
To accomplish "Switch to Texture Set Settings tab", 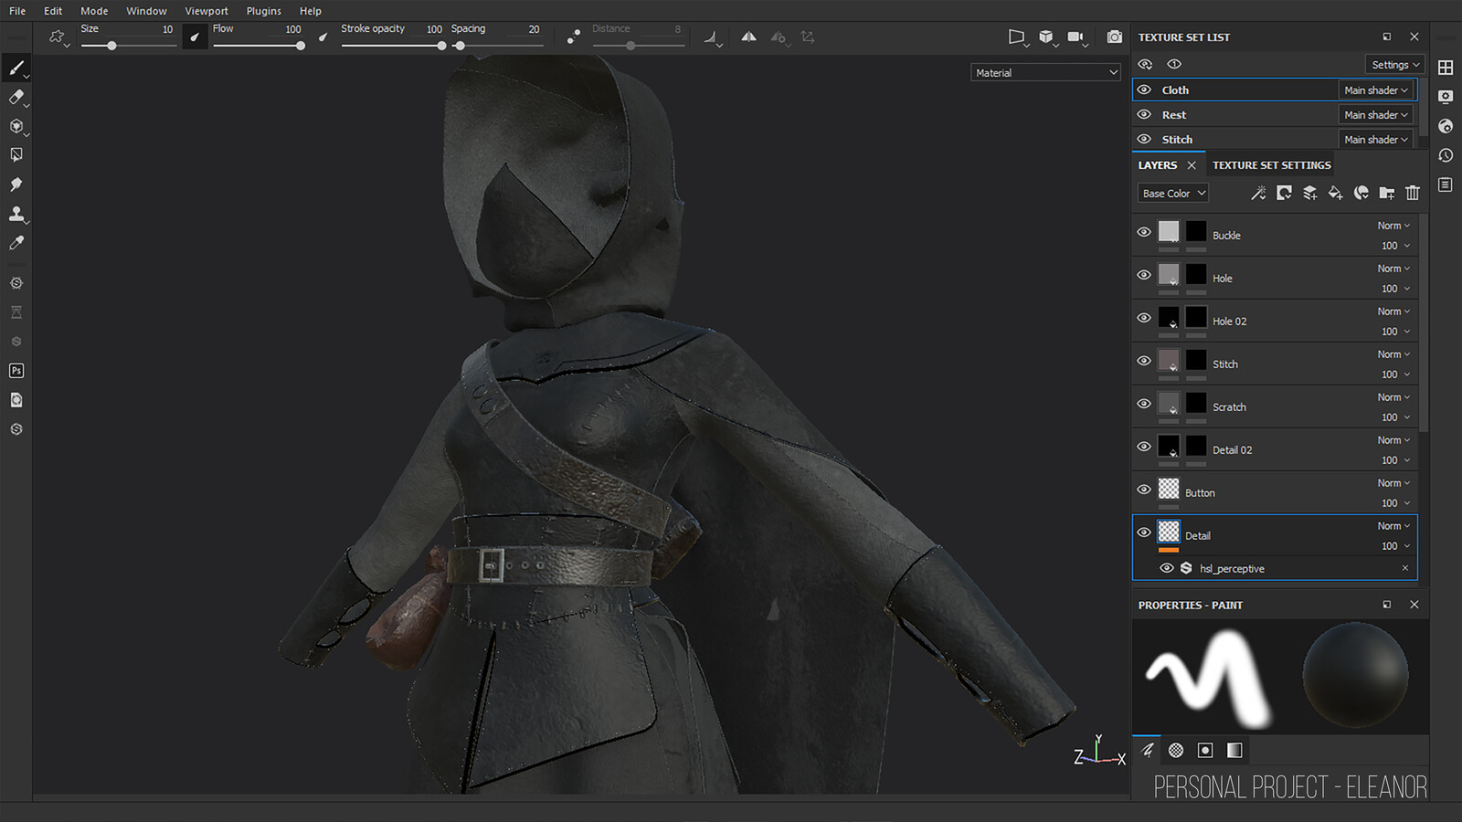I will pyautogui.click(x=1271, y=165).
